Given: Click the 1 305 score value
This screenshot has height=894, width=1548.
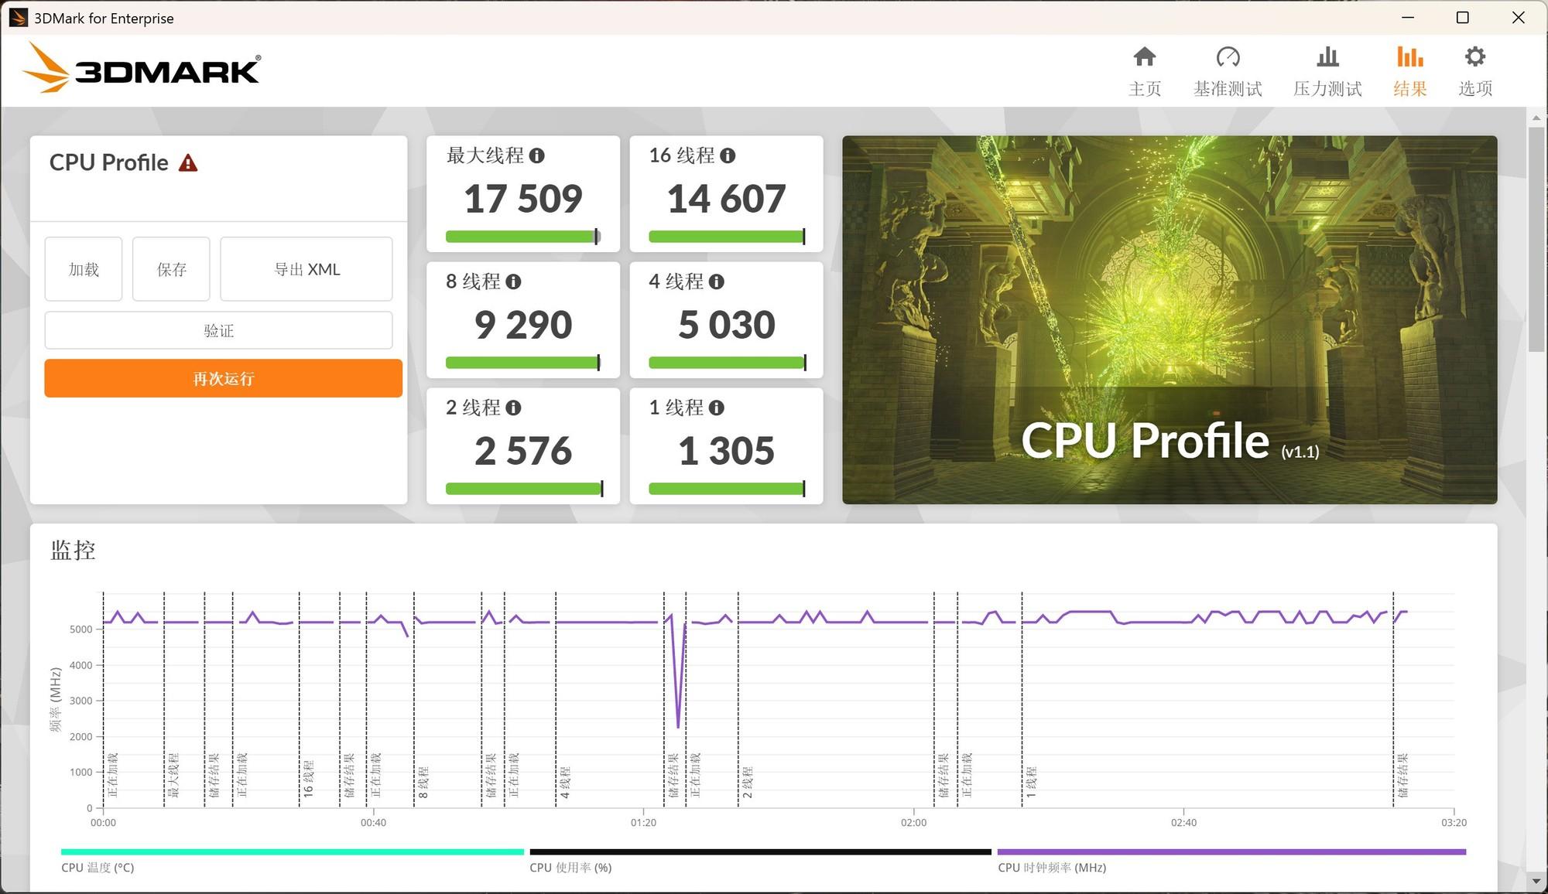Looking at the screenshot, I should tap(727, 451).
